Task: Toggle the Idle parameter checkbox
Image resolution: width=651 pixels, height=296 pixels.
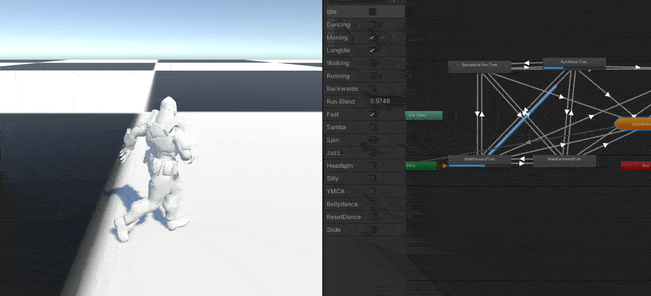Action: pyautogui.click(x=373, y=11)
